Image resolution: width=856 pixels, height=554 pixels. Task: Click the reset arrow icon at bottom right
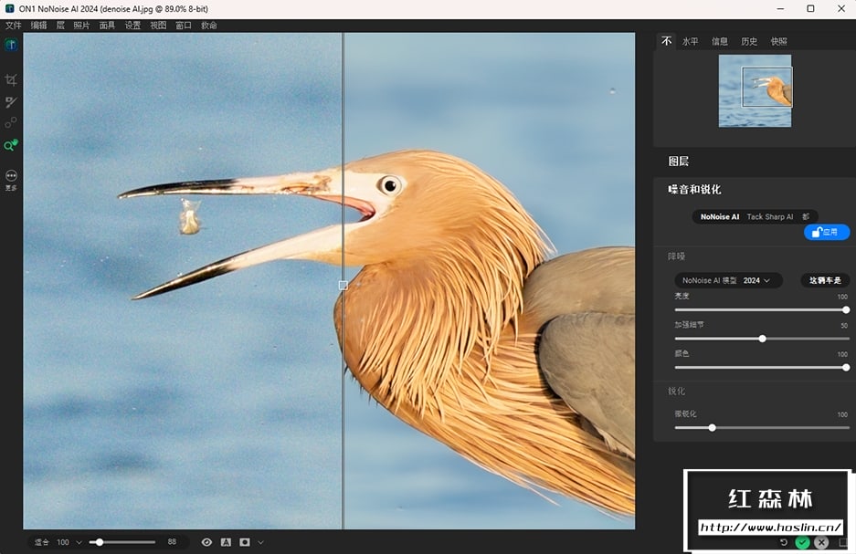[783, 542]
